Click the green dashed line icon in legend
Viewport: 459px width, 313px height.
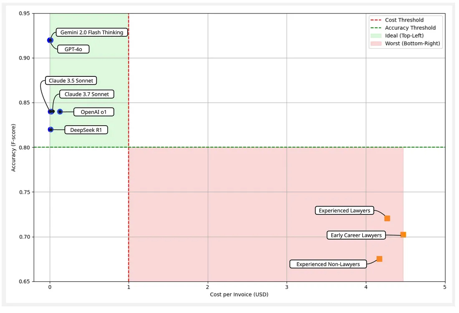pyautogui.click(x=376, y=28)
